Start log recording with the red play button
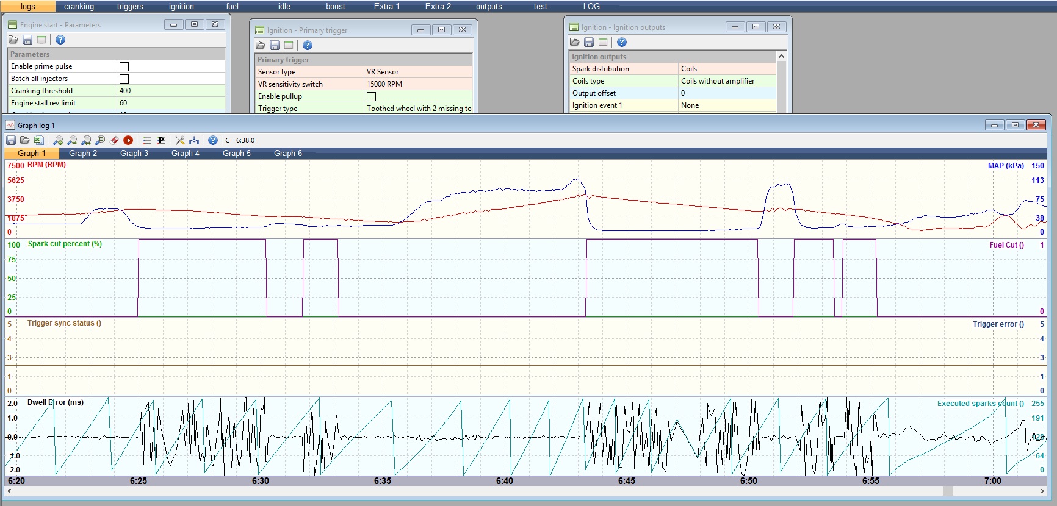This screenshot has height=506, width=1057. [128, 140]
